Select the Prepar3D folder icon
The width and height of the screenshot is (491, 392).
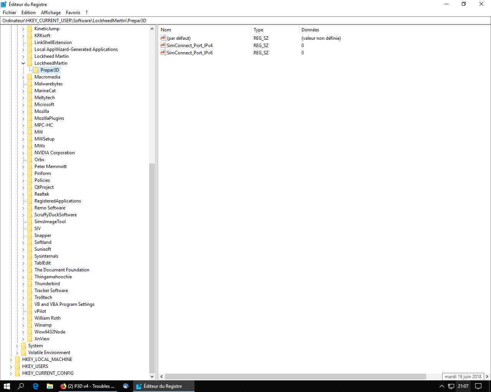(x=36, y=70)
